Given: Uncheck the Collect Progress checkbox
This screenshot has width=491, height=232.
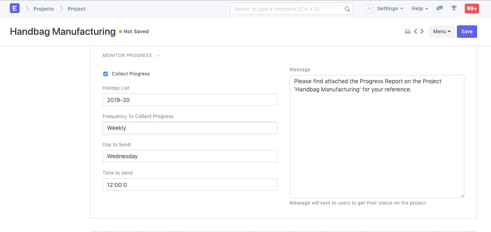Looking at the screenshot, I should 105,74.
